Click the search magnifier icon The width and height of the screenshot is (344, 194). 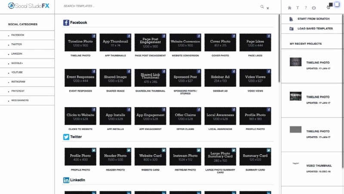coord(262,7)
